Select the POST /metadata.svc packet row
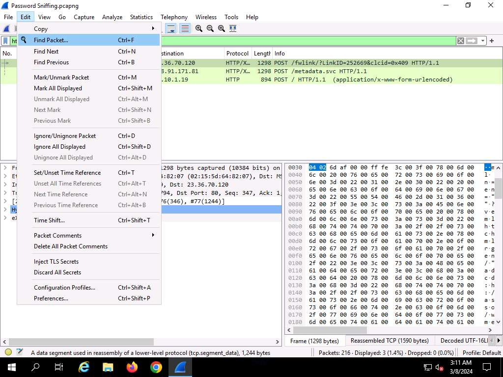503x377 pixels. coord(319,71)
